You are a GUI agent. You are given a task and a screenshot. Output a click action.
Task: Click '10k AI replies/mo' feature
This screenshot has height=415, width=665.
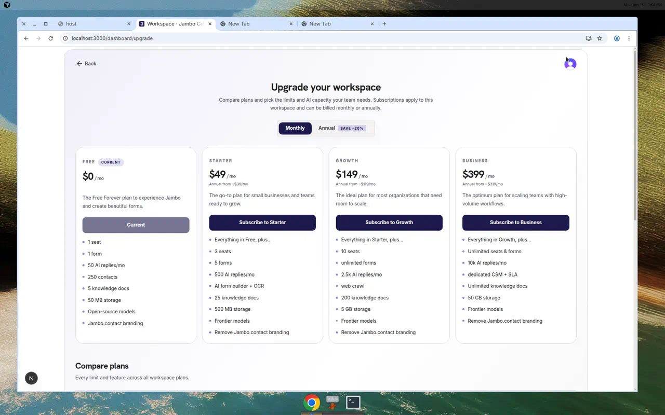pos(487,263)
